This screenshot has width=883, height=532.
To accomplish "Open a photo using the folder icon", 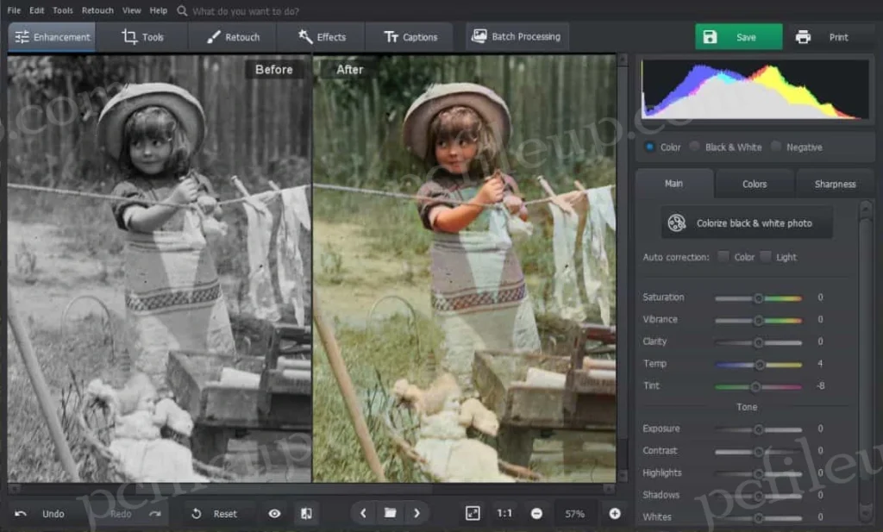I will [x=390, y=512].
